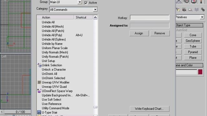Select the Unhide All (Poly) action
207x116 pixels.
tap(52, 35)
